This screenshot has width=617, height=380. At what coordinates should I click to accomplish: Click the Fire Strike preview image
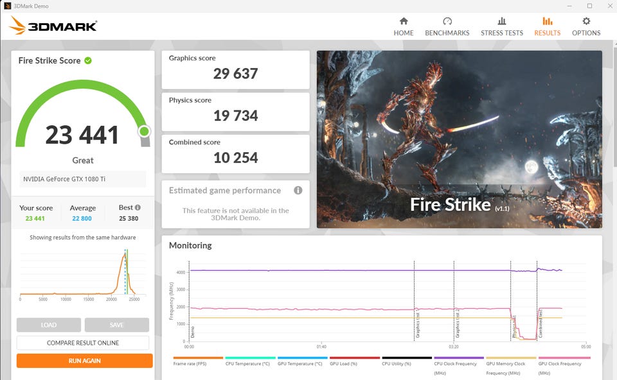[x=459, y=139]
